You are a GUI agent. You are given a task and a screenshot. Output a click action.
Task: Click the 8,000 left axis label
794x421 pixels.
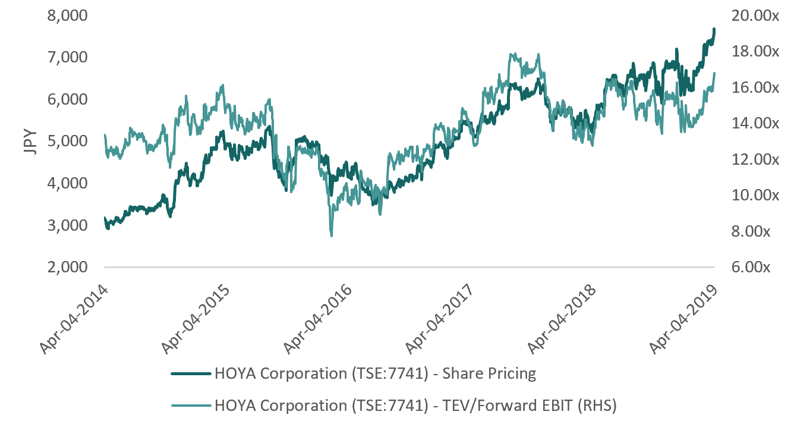tap(68, 15)
